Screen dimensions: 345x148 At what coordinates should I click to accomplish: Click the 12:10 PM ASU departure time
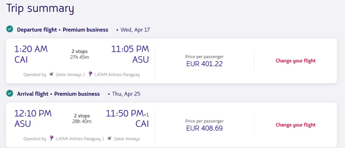pos(33,118)
